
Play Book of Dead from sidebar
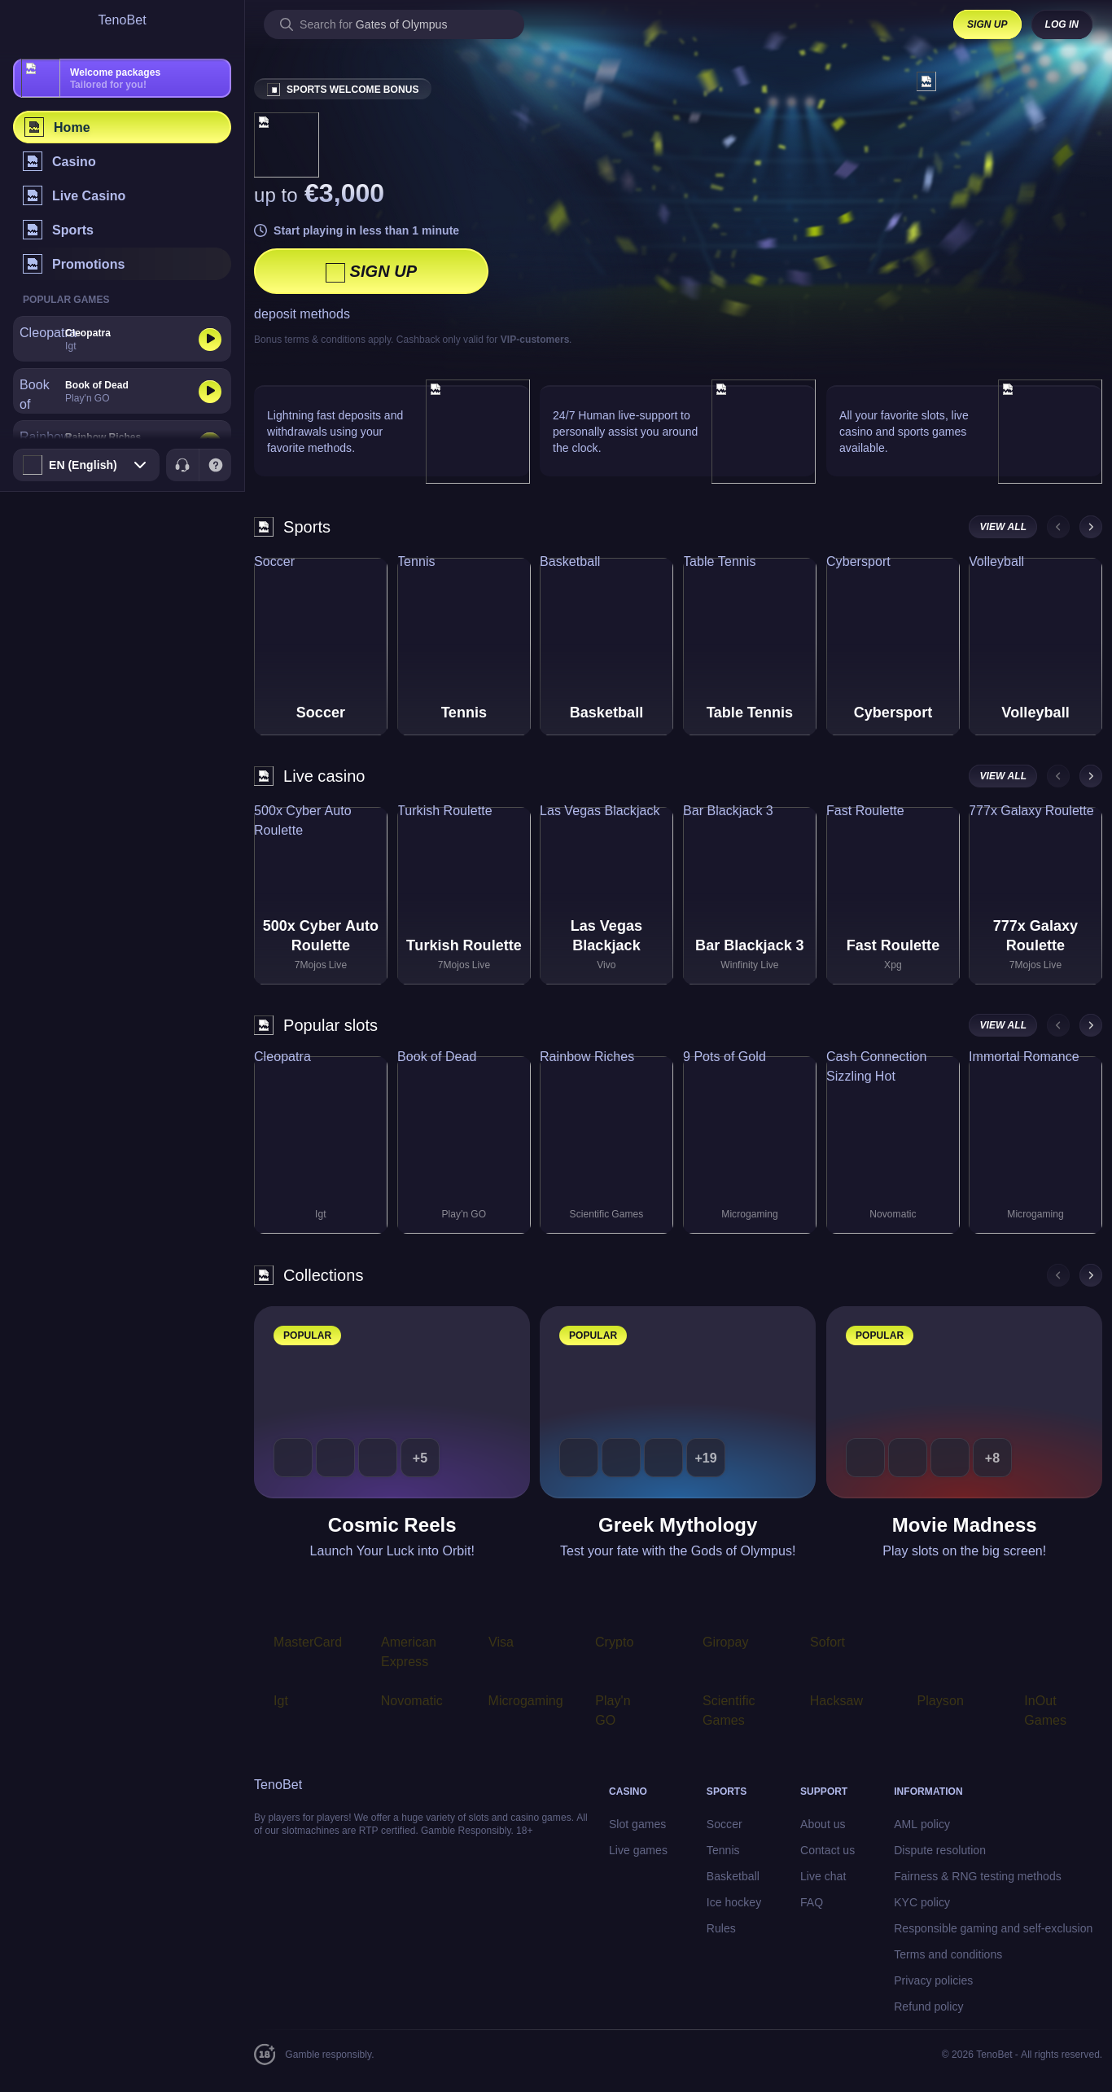point(210,391)
